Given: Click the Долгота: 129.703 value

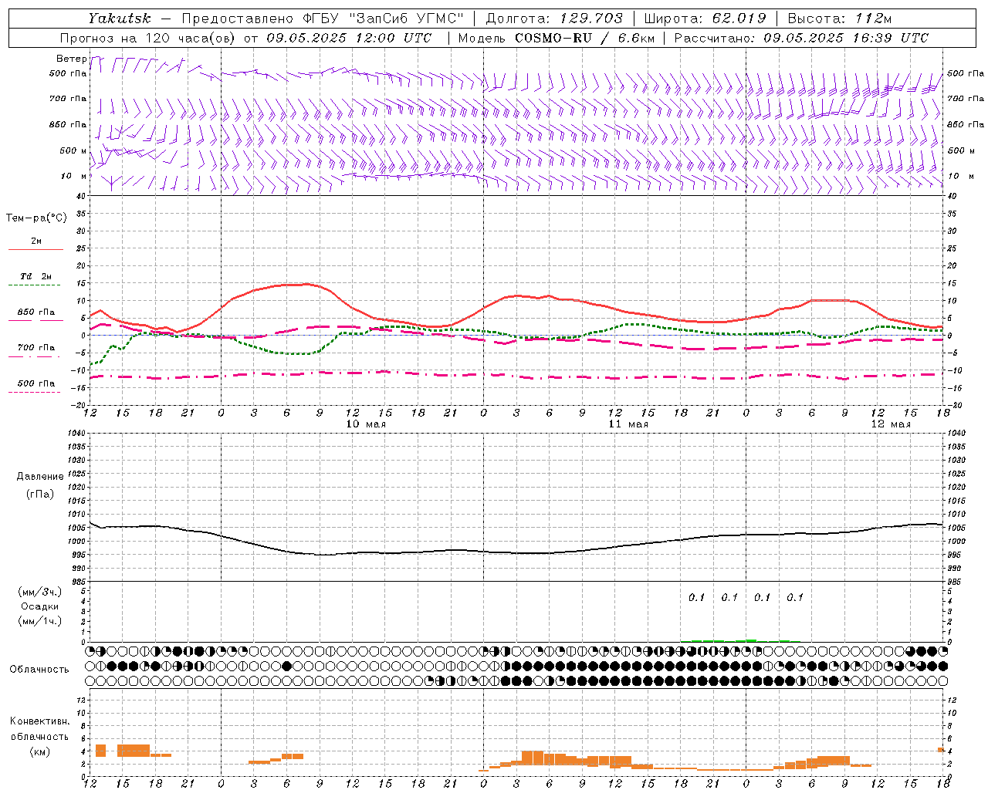Looking at the screenshot, I should tap(554, 19).
